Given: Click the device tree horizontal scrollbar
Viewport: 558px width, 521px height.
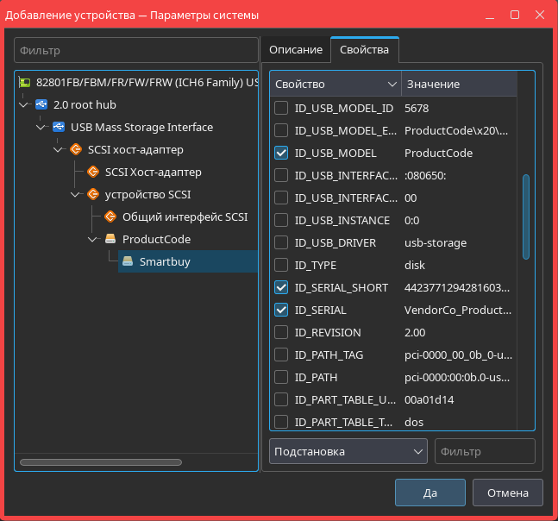Looking at the screenshot, I should [x=128, y=462].
